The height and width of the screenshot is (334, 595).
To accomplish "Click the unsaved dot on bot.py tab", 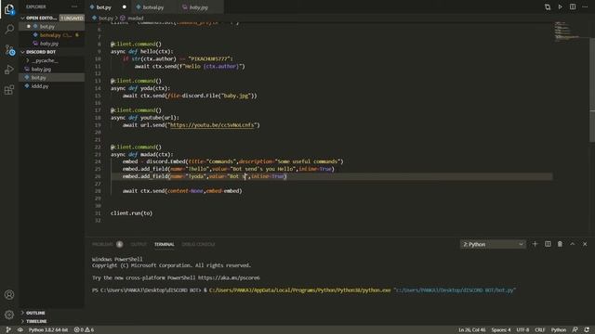I will coord(124,7).
